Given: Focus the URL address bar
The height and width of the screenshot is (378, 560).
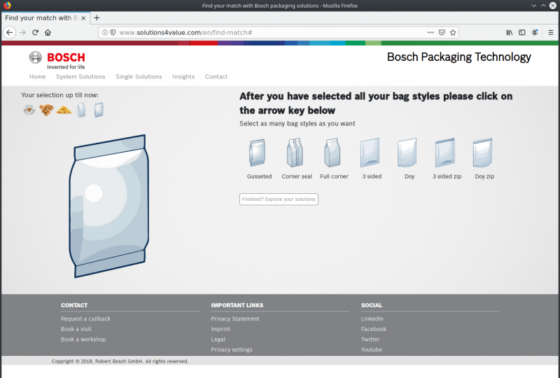Looking at the screenshot, I should click(x=266, y=32).
